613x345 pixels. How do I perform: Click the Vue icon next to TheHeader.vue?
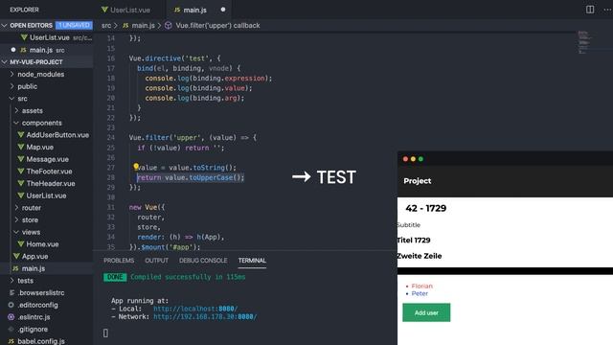click(x=21, y=183)
